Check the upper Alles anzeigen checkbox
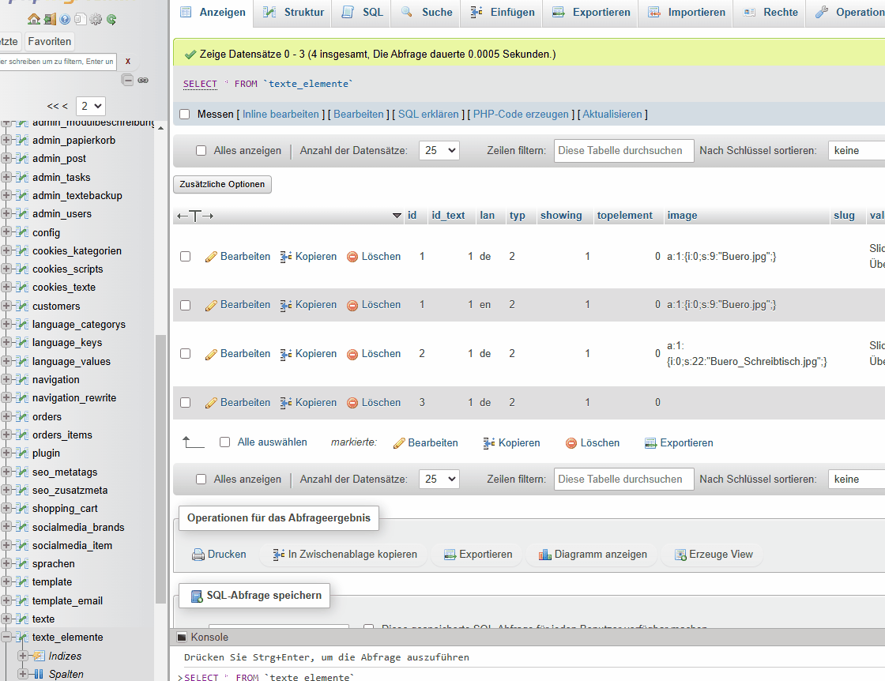Viewport: 885px width, 681px height. 201,151
